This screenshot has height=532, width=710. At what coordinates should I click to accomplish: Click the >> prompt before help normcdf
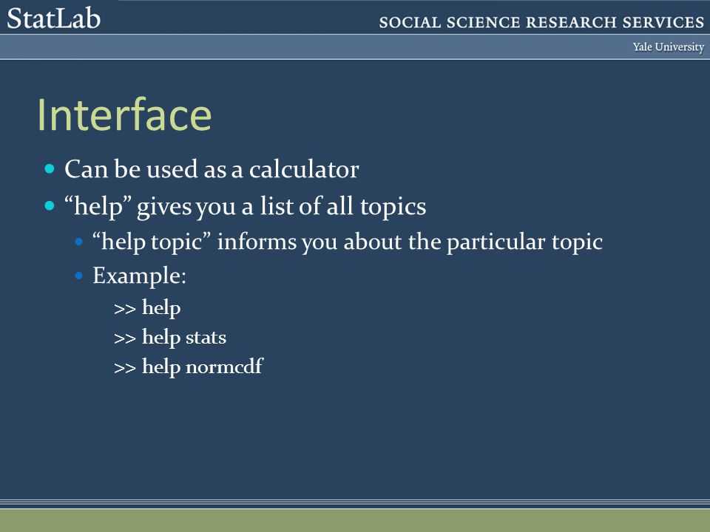tap(125, 368)
